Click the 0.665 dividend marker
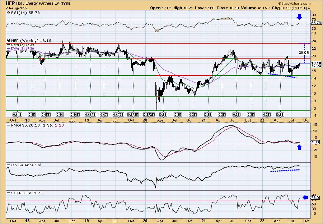 75,114
